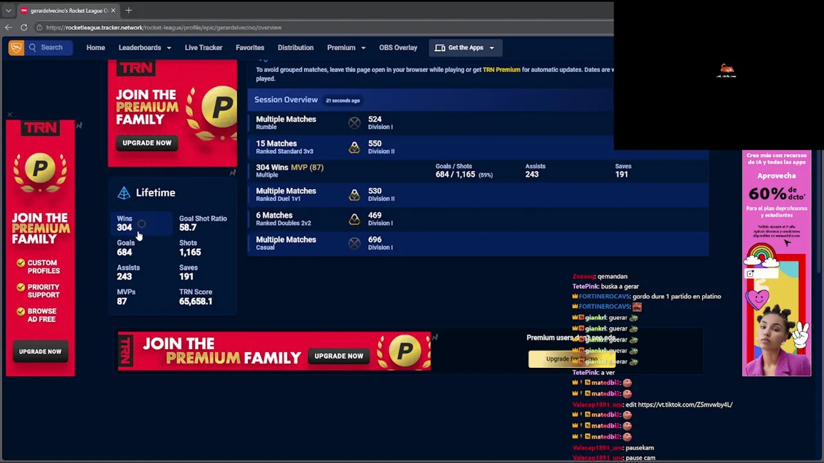
Task: Click the Rumble unranked rank icon
Action: [x=355, y=123]
